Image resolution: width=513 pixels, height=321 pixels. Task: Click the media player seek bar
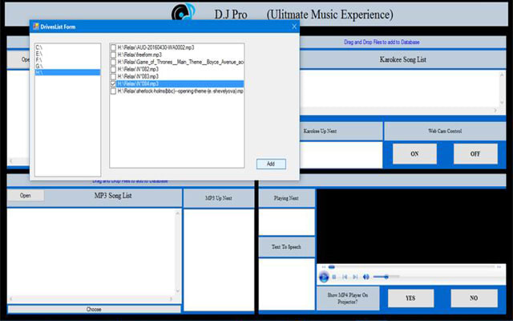pos(412,267)
